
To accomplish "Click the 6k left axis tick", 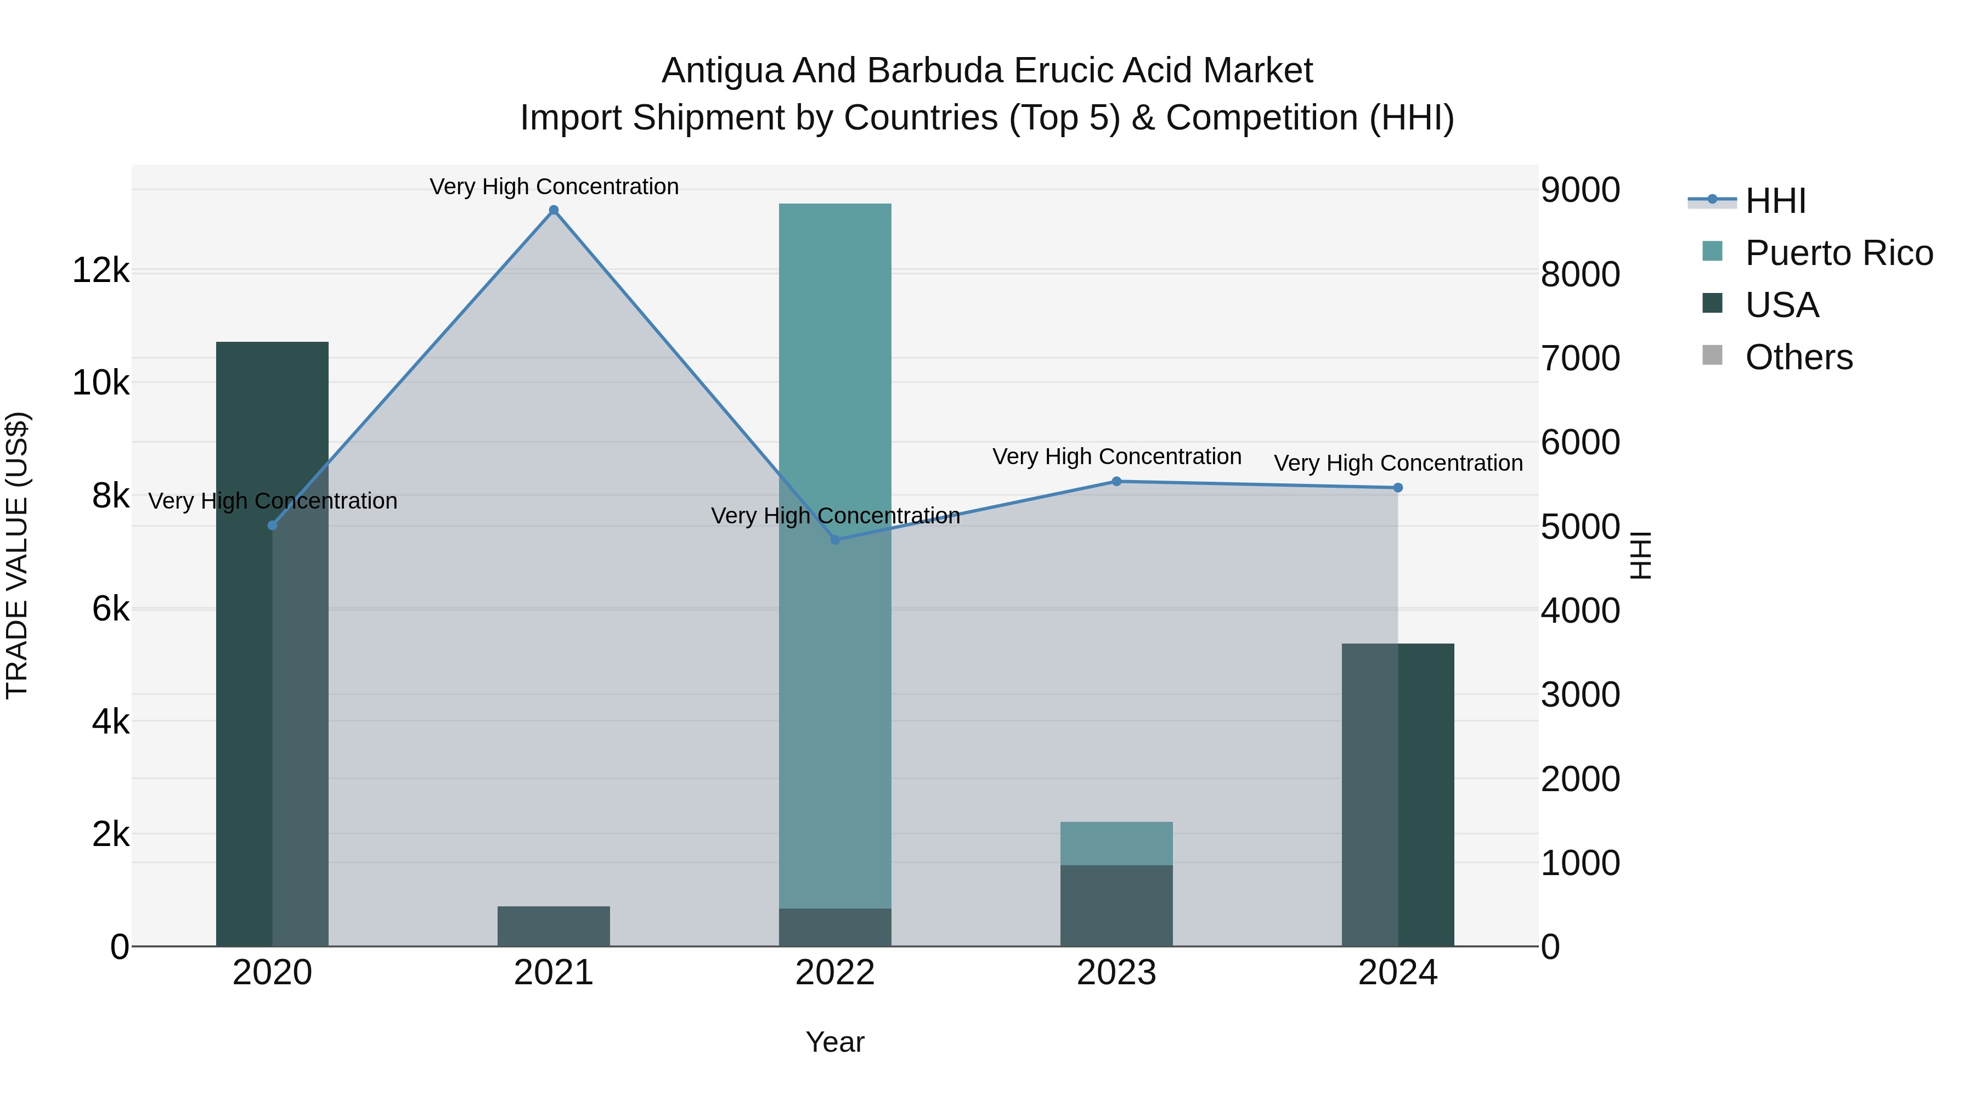I will click(110, 609).
